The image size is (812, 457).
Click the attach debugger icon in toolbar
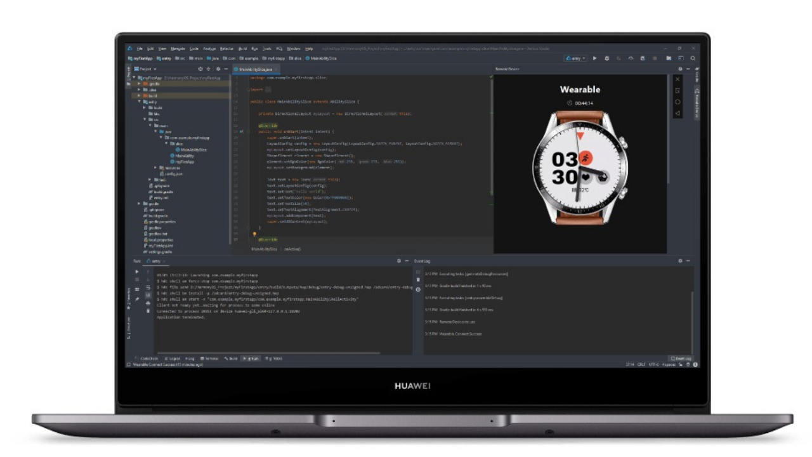[x=643, y=58]
